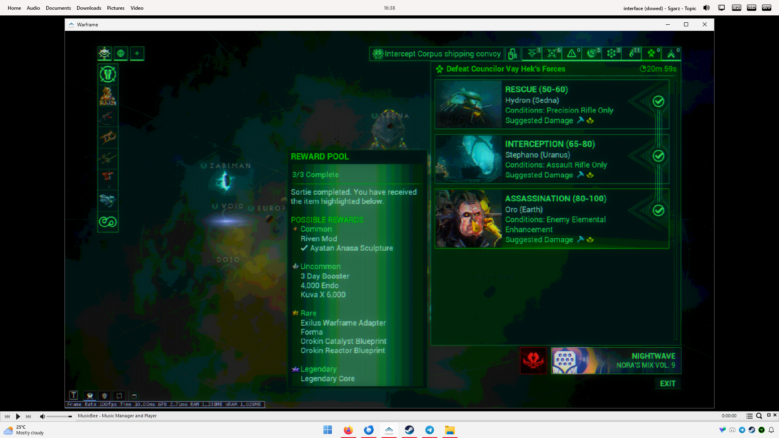Click the Rescue mission completion checkmark
Viewport: 779px width, 438px height.
(x=658, y=101)
